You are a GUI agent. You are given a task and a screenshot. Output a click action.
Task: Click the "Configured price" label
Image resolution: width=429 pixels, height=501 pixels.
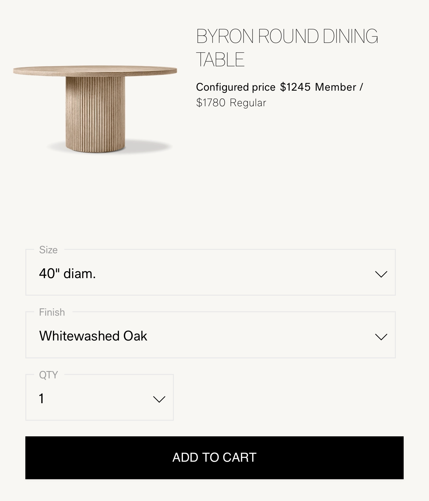tap(236, 87)
